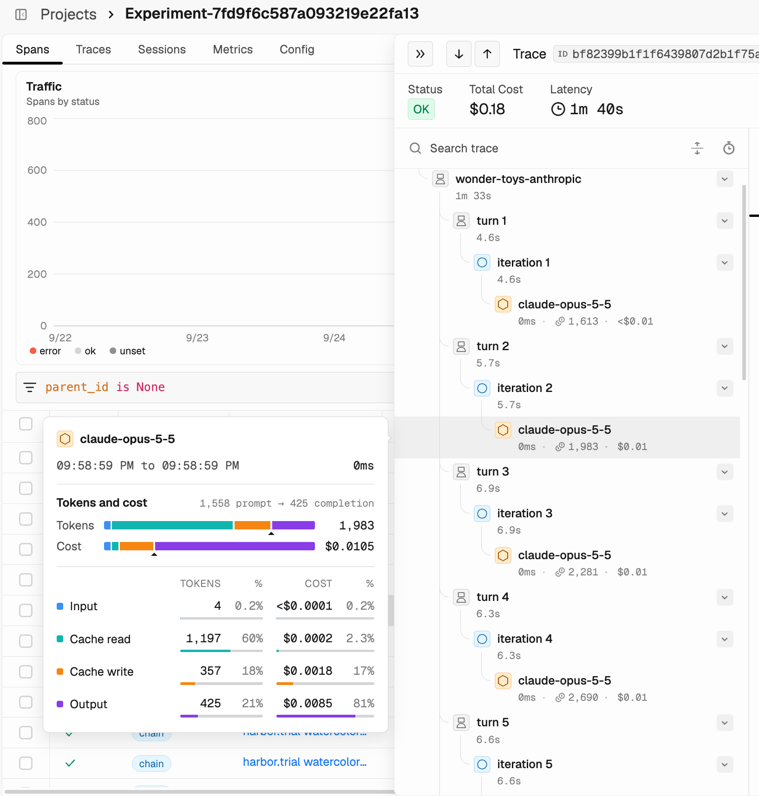759x796 pixels.
Task: Click the turn 4 agent icon
Action: point(461,597)
